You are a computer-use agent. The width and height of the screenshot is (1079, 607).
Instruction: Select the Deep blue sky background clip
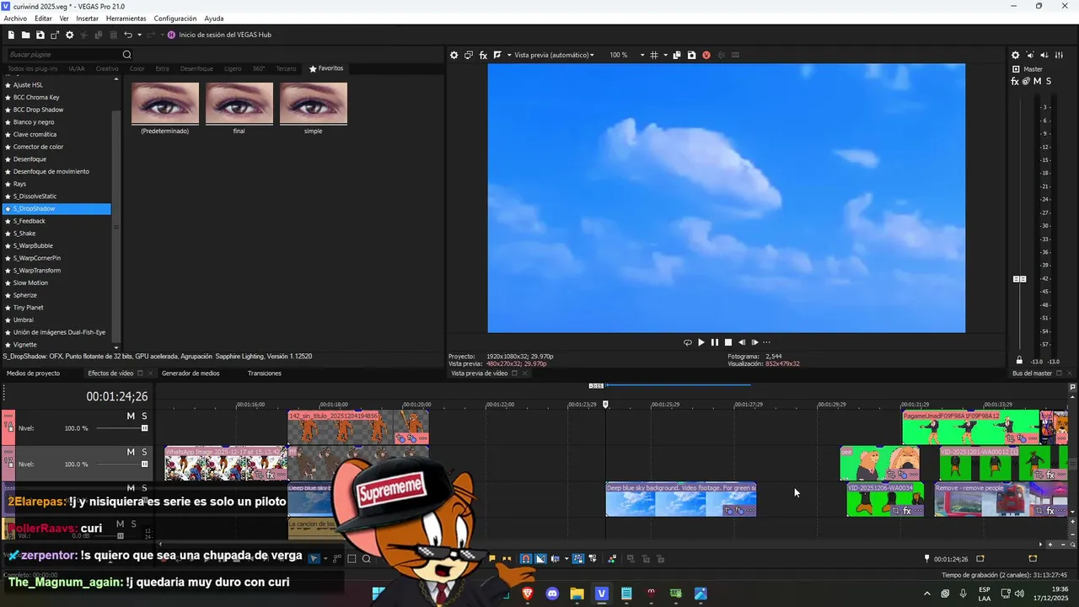coord(681,500)
